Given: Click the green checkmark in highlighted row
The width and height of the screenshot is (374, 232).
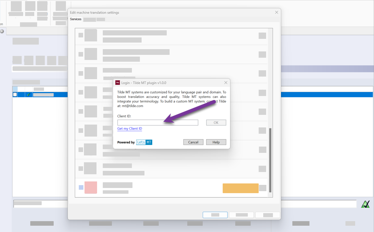Looking at the screenshot, I should 29,95.
